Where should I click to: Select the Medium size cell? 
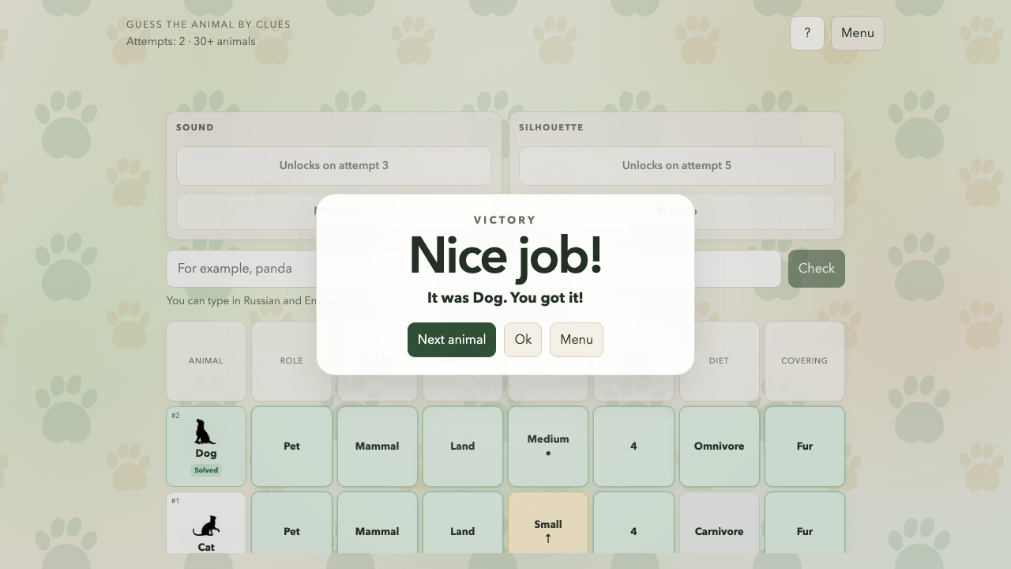pos(548,447)
